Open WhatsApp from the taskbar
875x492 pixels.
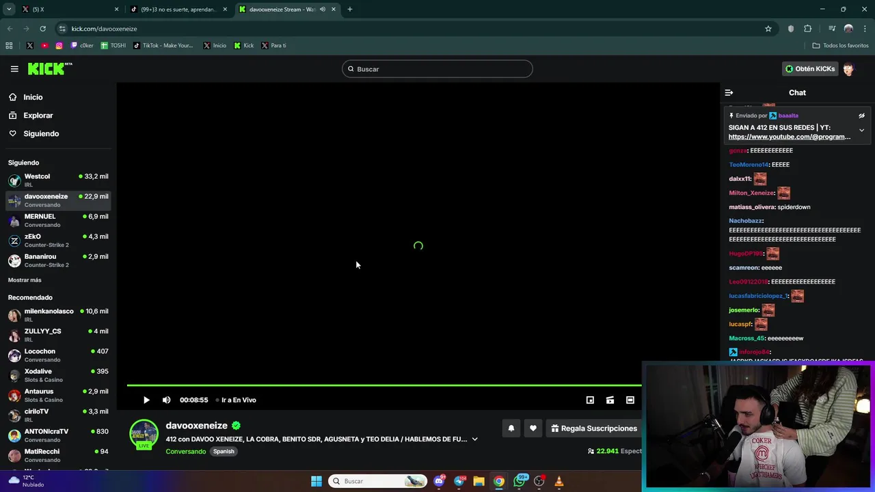click(x=520, y=481)
